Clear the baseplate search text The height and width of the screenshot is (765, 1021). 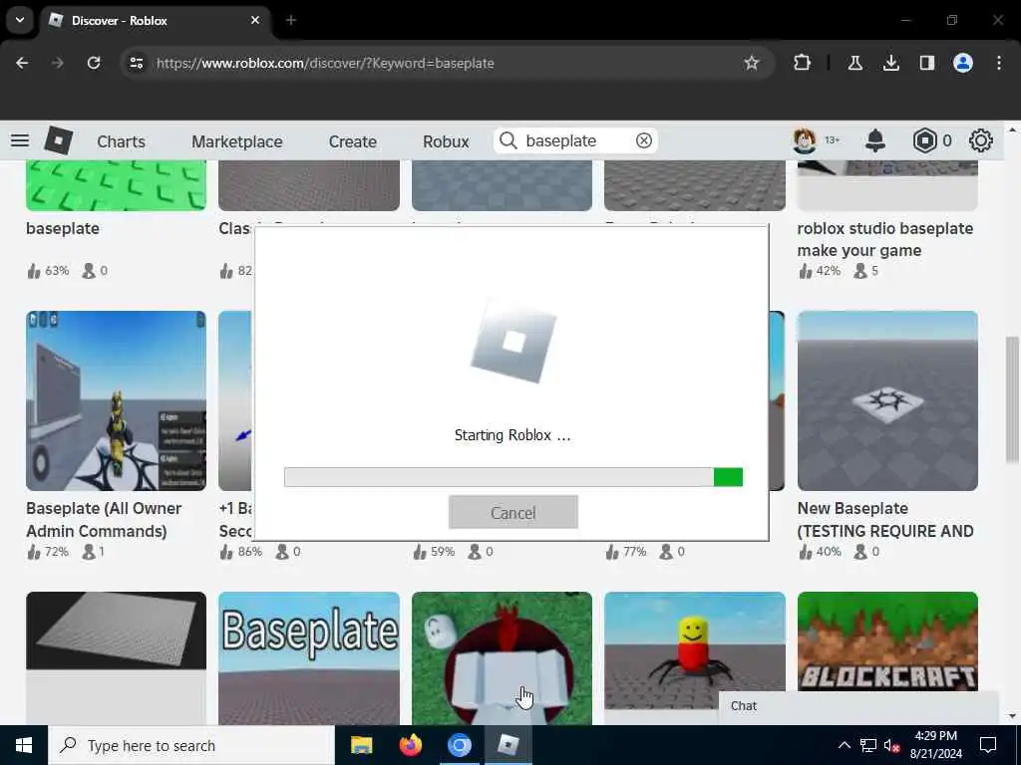pyautogui.click(x=643, y=140)
